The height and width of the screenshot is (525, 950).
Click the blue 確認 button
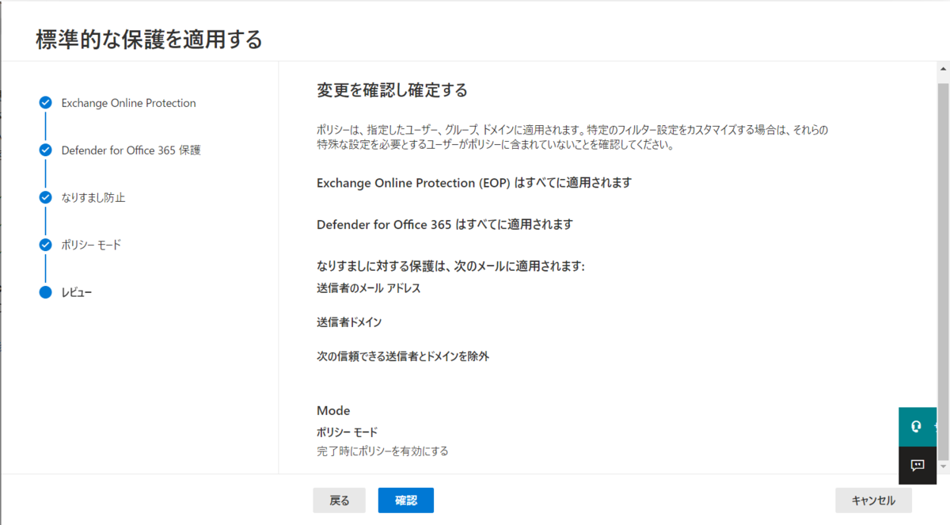coord(406,500)
